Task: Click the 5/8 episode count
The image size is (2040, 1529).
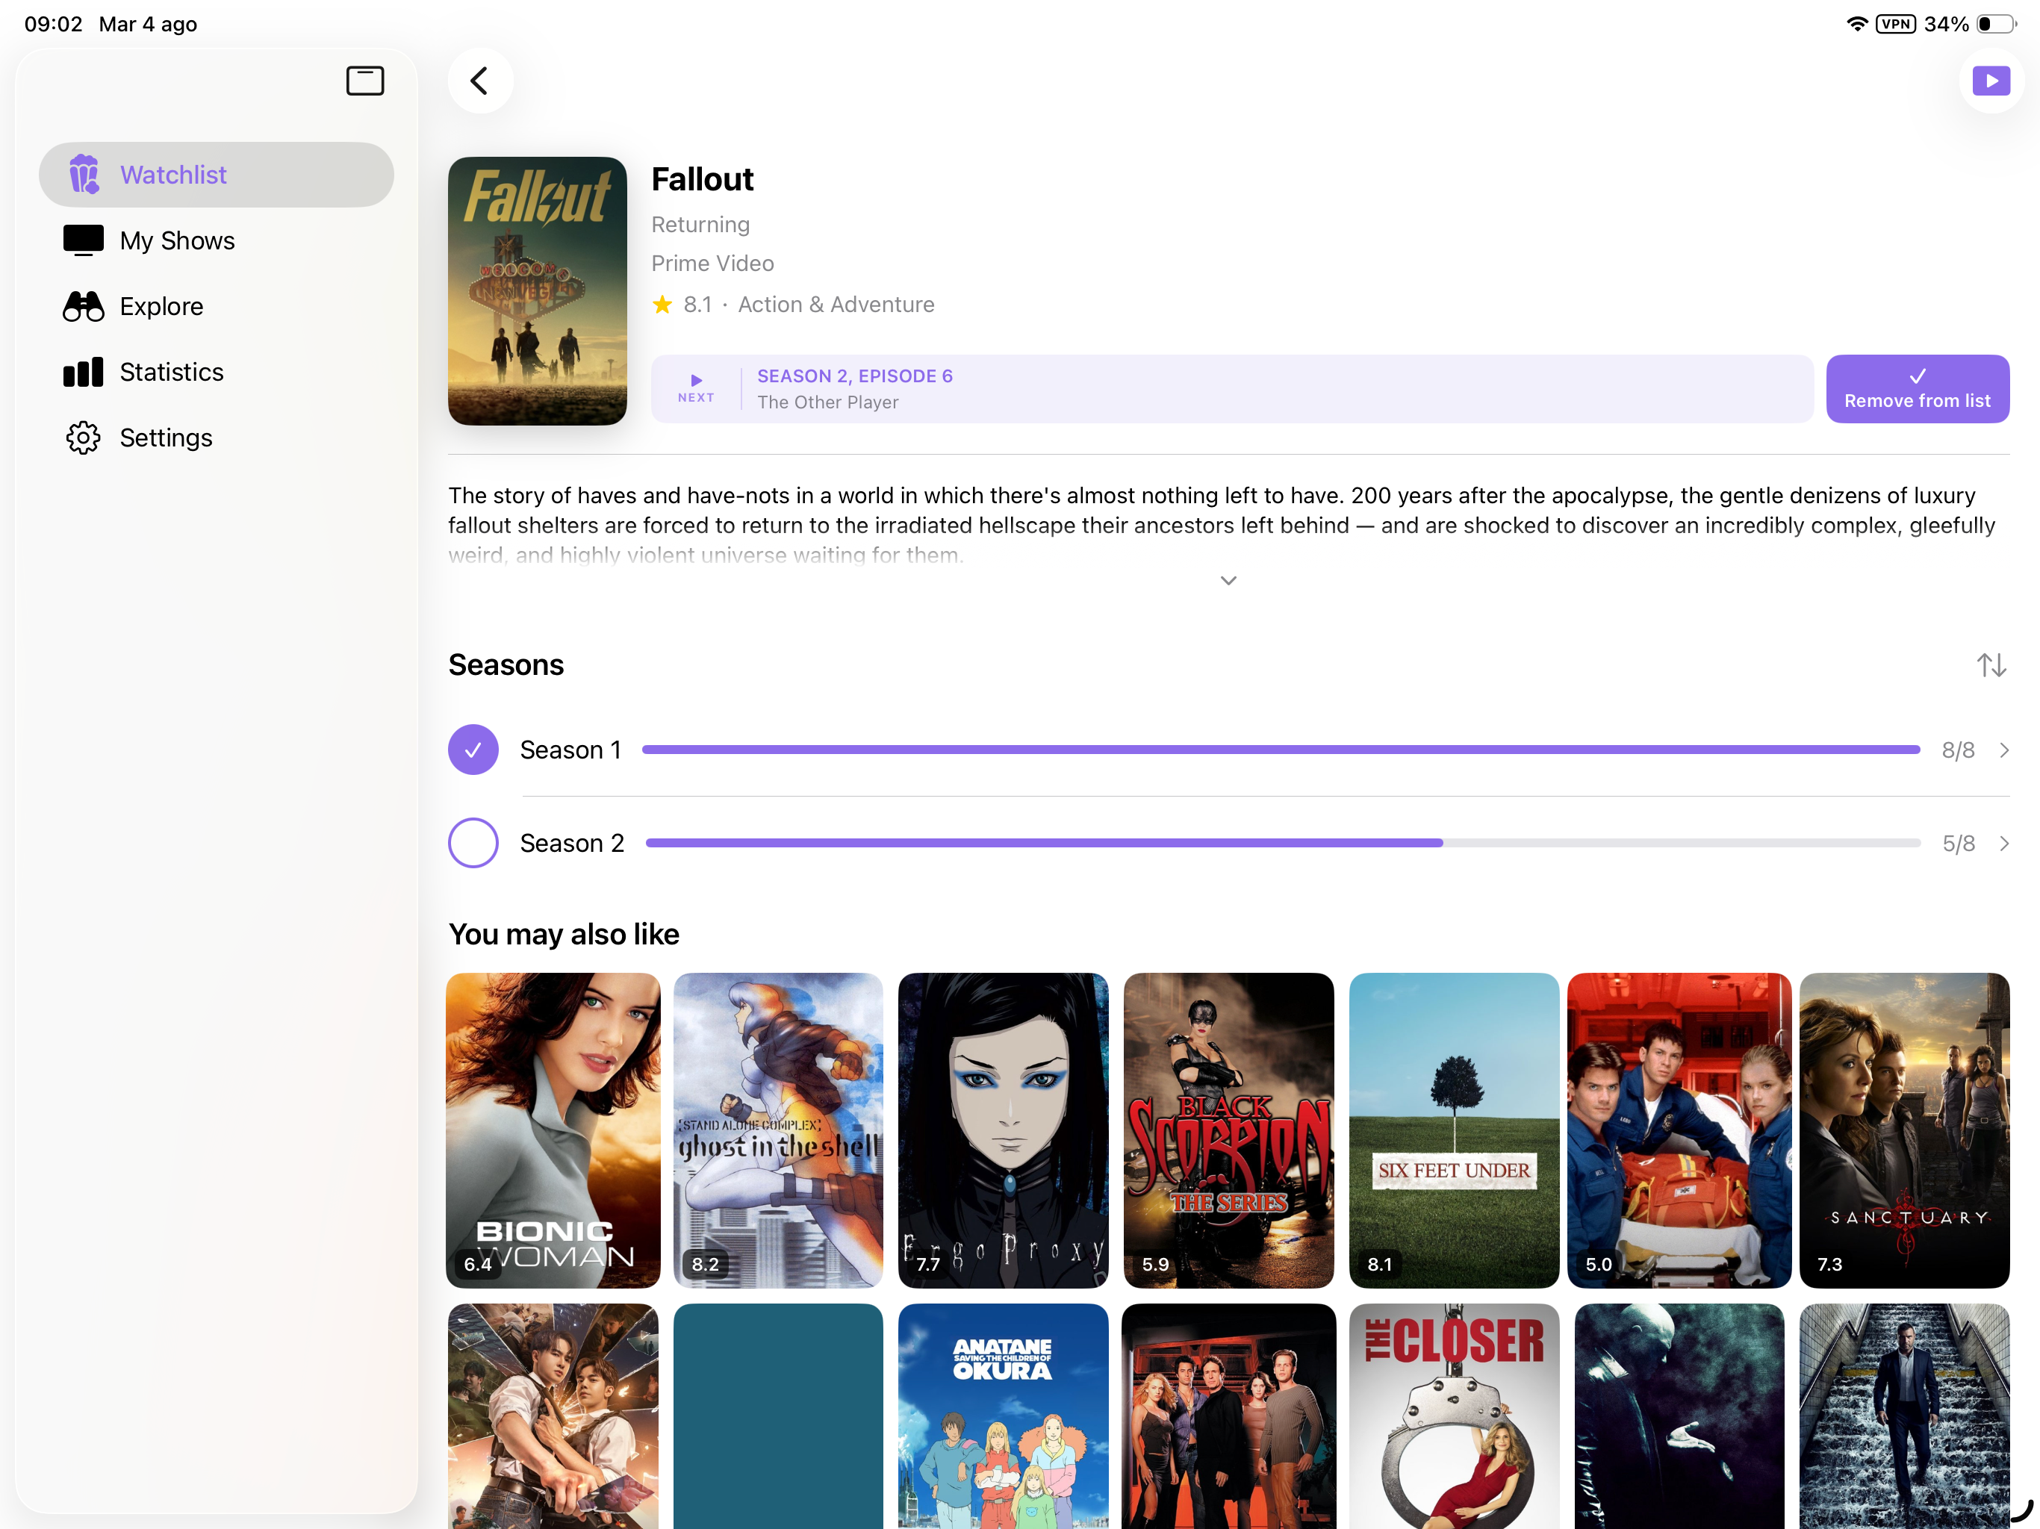Action: tap(1959, 843)
